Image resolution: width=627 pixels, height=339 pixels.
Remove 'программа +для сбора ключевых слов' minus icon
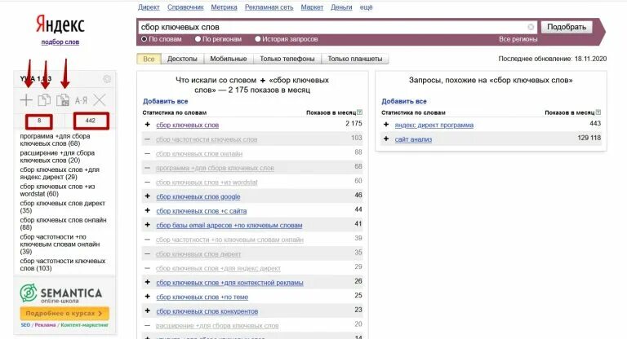point(147,168)
